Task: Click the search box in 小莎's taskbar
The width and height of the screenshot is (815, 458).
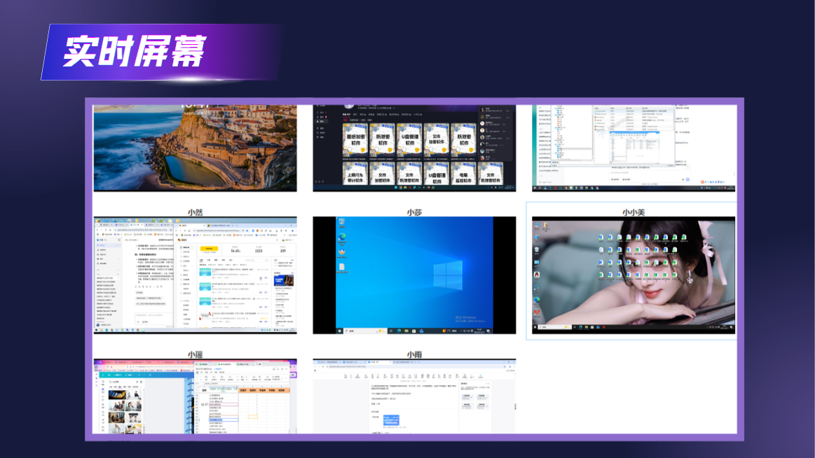Action: tap(365, 331)
